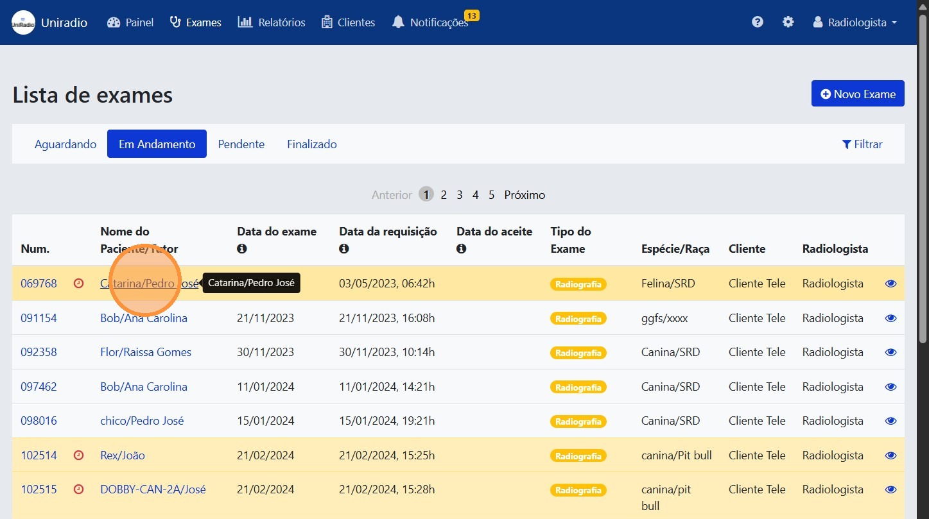View exam 091154 with eye icon
929x519 pixels.
tap(890, 318)
